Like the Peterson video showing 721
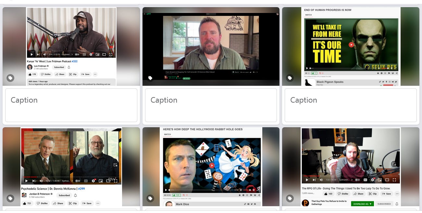The height and width of the screenshot is (213, 422). click(x=27, y=203)
